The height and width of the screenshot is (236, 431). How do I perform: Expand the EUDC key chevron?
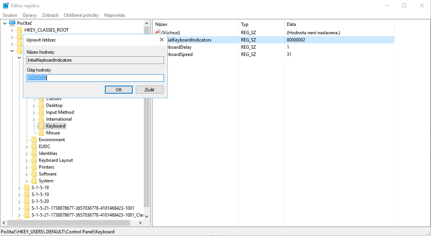click(x=27, y=147)
